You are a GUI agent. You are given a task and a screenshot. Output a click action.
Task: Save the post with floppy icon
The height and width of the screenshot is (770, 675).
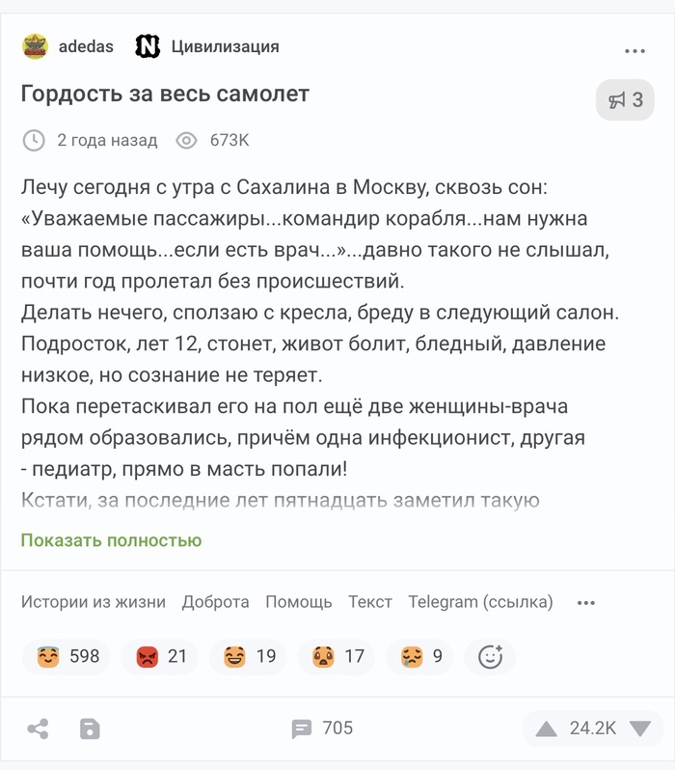(x=90, y=729)
